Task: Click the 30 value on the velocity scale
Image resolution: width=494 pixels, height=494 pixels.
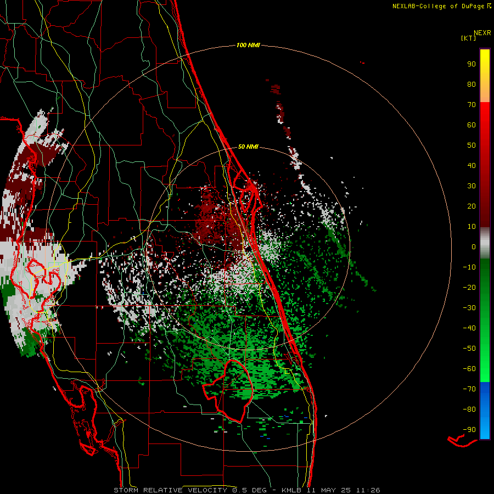Action: [471, 186]
